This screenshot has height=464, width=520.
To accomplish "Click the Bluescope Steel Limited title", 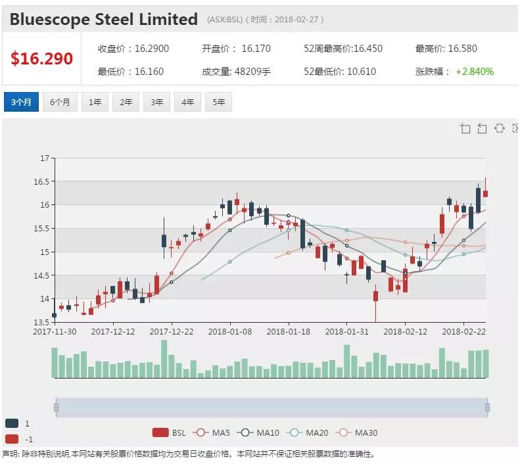I will [103, 19].
